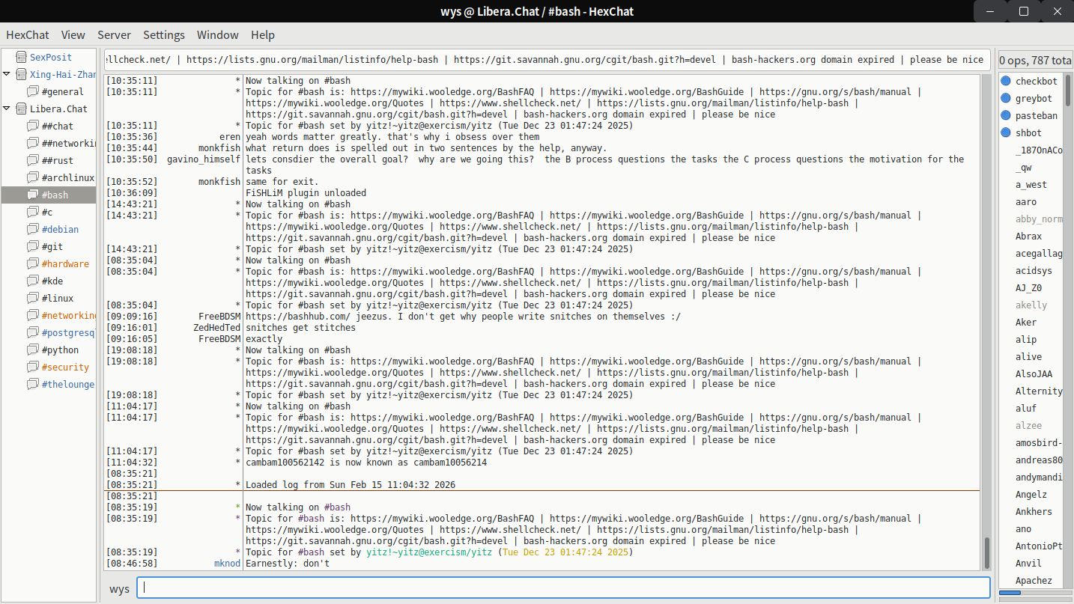The width and height of the screenshot is (1074, 604).
Task: Click the #hardware channel icon
Action: point(32,263)
